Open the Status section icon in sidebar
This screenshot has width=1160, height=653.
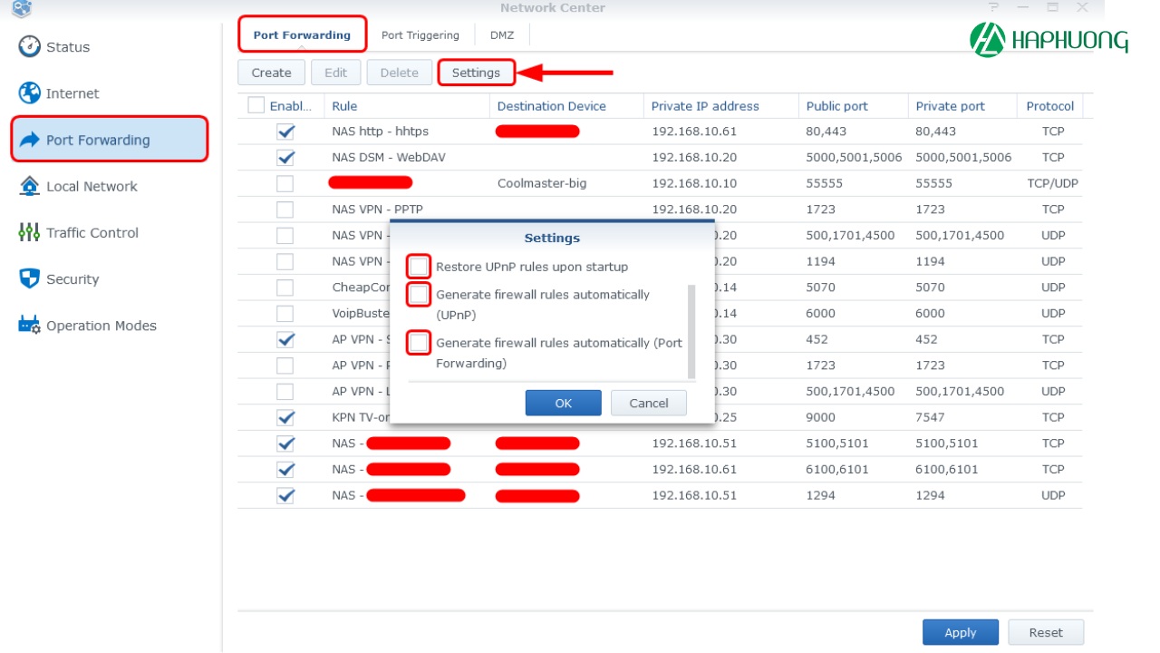coord(29,46)
